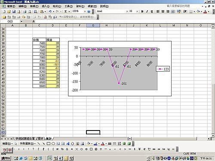This screenshot has width=215, height=161.
Task: Click the Undo arrow icon
Action: click(x=50, y=12)
